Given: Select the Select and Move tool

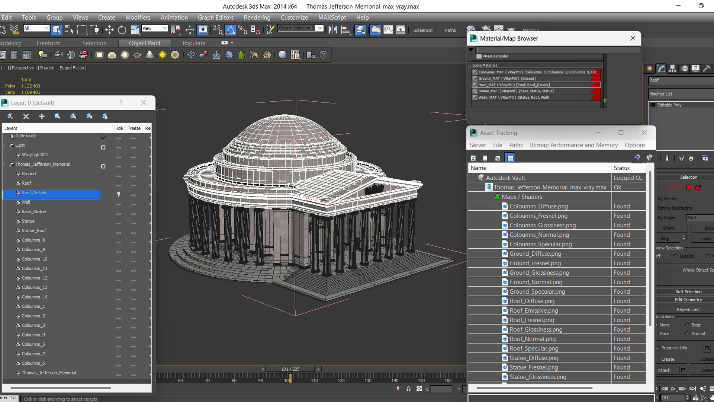Looking at the screenshot, I should 109,30.
